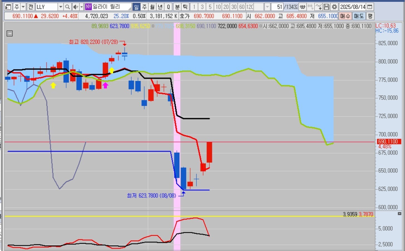
Task: Switch to the 분 minute chart
Action: 177,7
